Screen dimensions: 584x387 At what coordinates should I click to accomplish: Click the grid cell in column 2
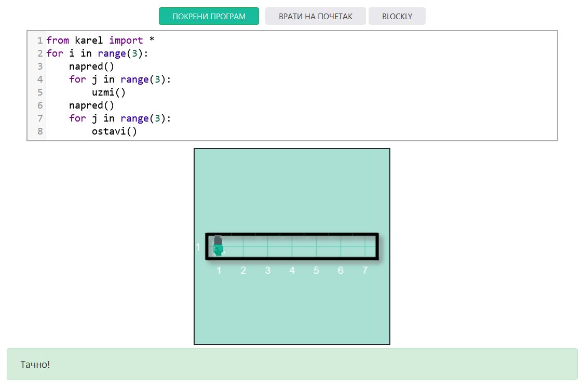(243, 246)
